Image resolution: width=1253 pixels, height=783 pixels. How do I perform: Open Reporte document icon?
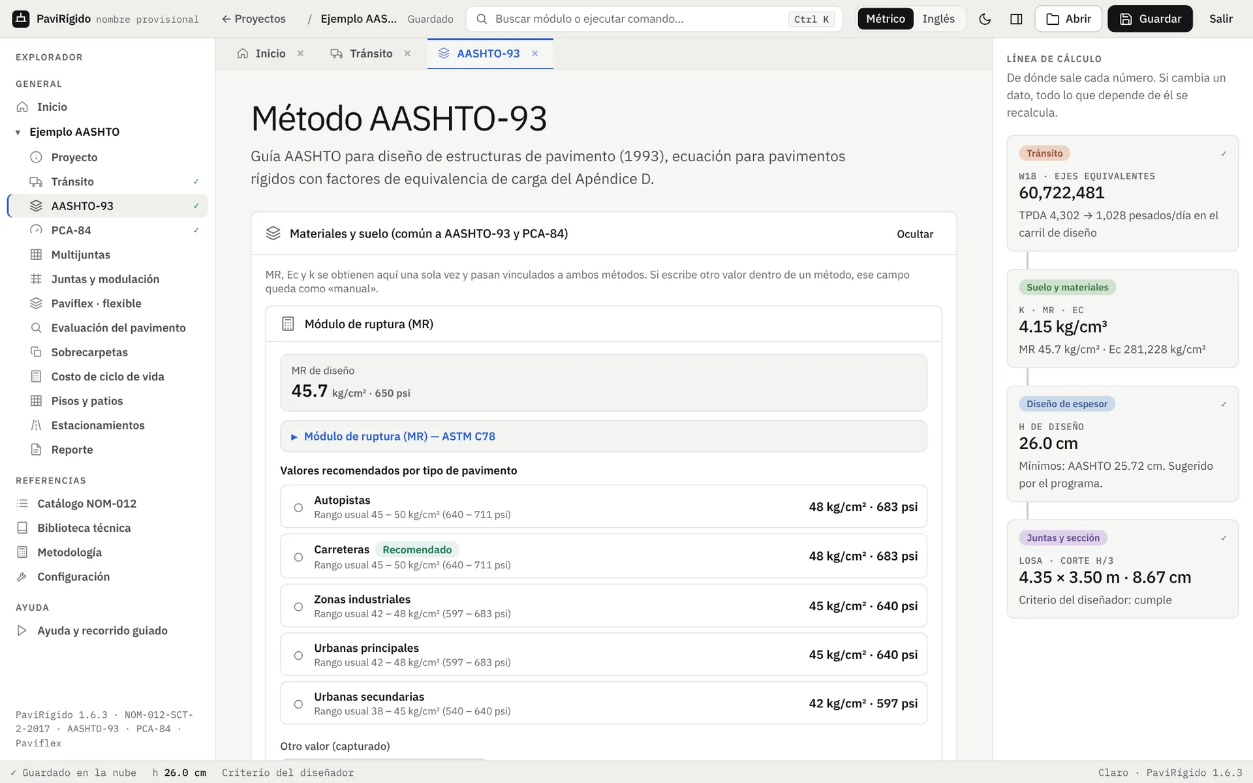[36, 450]
